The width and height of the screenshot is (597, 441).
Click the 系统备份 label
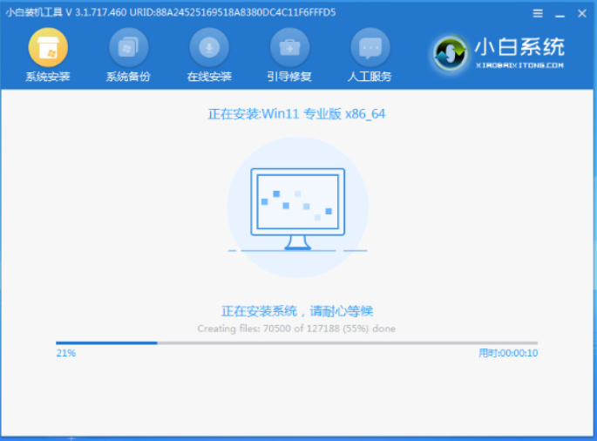(129, 77)
